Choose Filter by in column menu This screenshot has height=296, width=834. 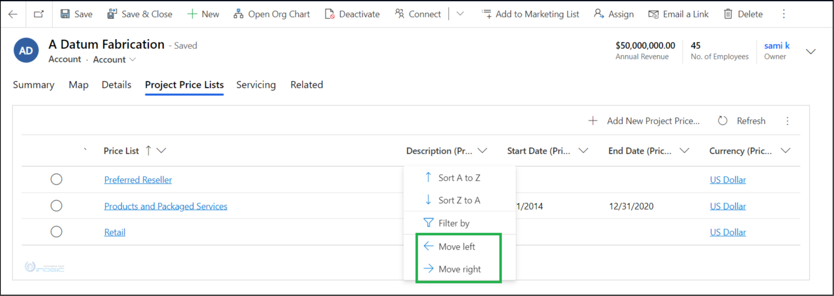(x=459, y=223)
